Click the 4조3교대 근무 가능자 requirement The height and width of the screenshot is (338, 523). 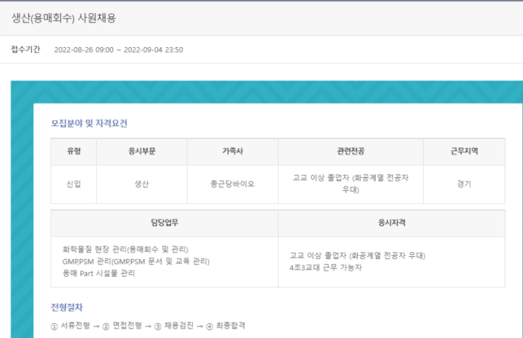point(326,267)
